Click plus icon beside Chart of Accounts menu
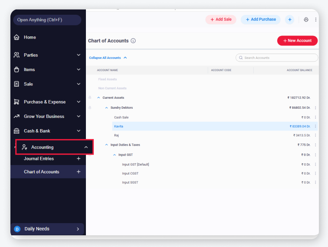The height and width of the screenshot is (247, 328). tap(79, 172)
